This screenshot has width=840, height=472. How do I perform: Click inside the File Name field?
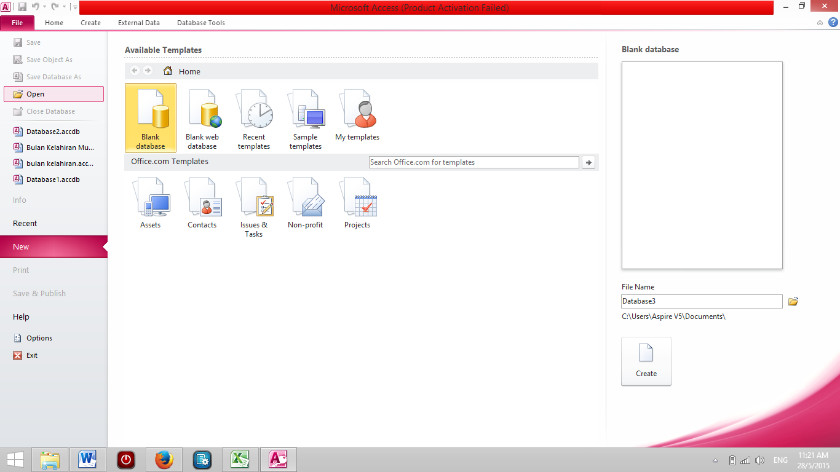pos(701,301)
